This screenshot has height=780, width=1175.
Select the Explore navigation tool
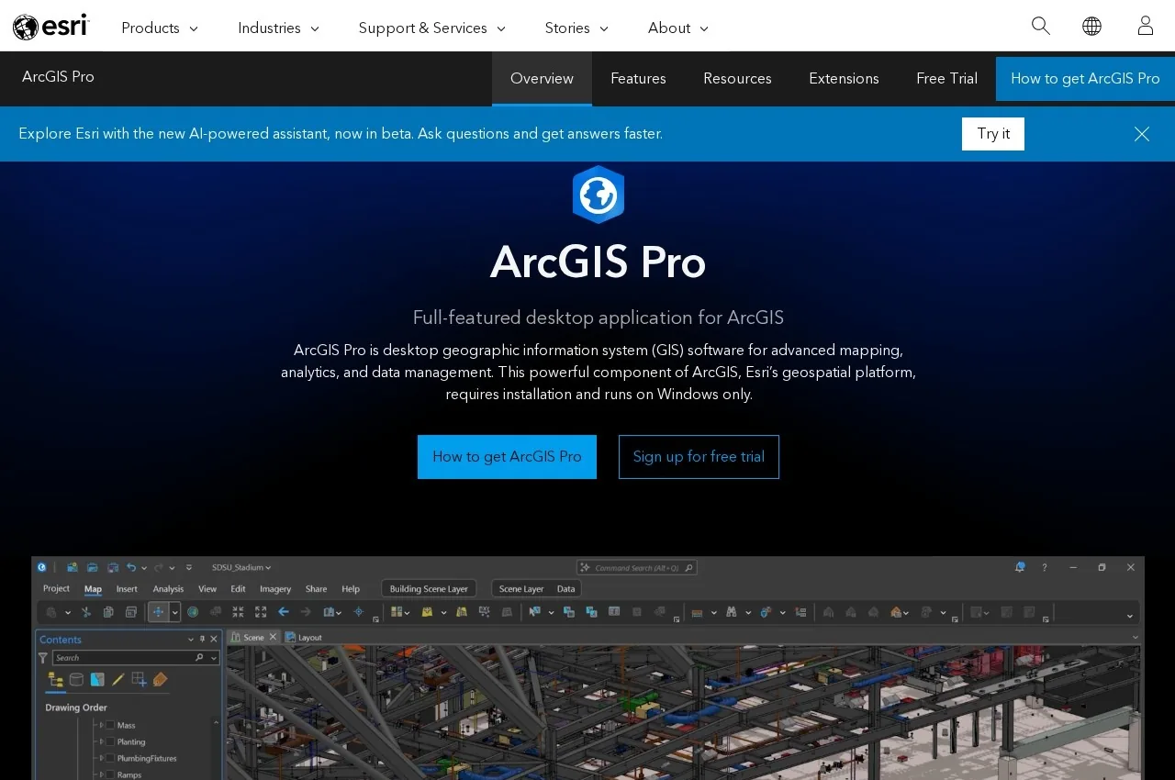click(x=158, y=612)
